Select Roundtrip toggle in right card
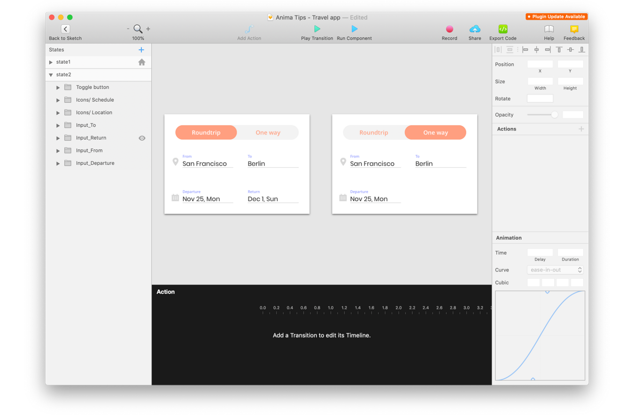634x415 pixels. [x=374, y=133]
